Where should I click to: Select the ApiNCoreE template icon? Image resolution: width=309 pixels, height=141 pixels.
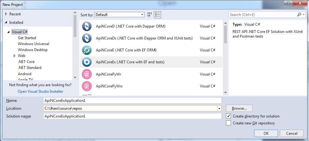click(x=87, y=50)
